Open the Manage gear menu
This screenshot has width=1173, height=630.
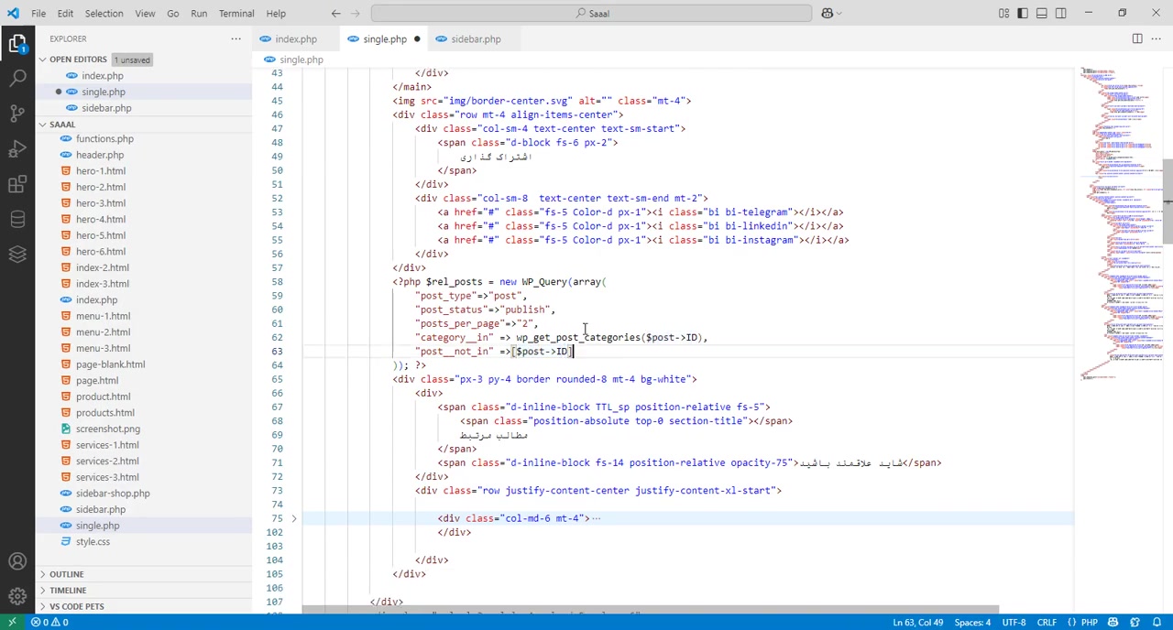(17, 596)
